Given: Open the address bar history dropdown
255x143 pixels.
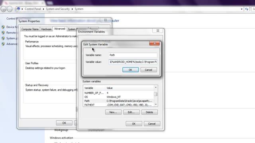Looking at the screenshot, I should click(241, 9).
